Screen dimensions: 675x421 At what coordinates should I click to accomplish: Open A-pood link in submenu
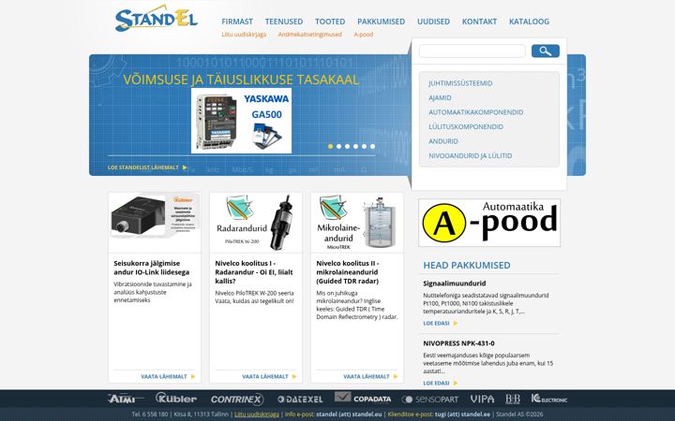(364, 35)
